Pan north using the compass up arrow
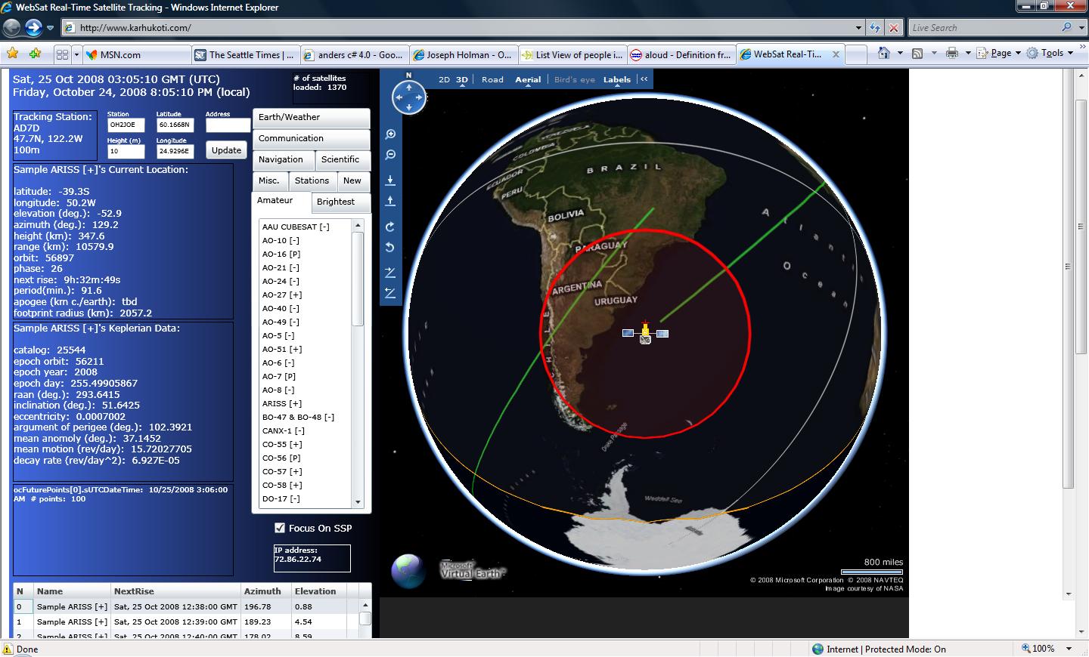 pyautogui.click(x=409, y=88)
